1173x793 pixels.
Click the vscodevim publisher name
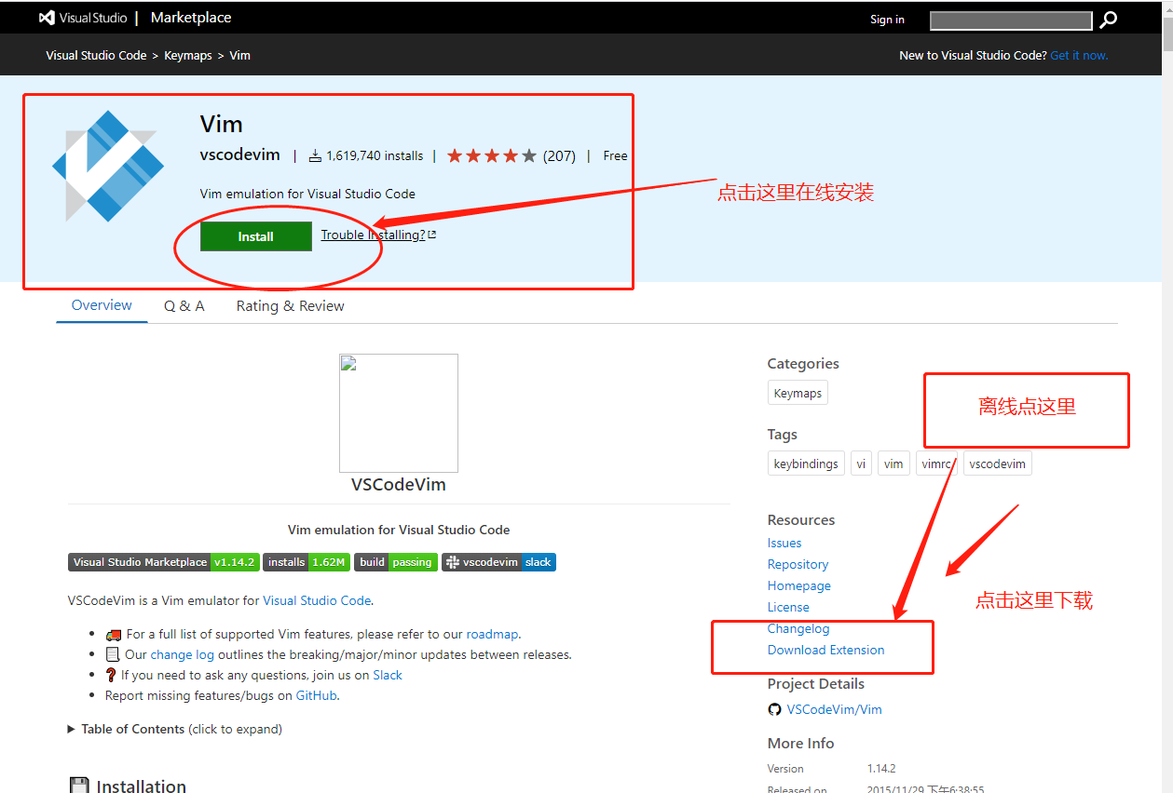240,155
